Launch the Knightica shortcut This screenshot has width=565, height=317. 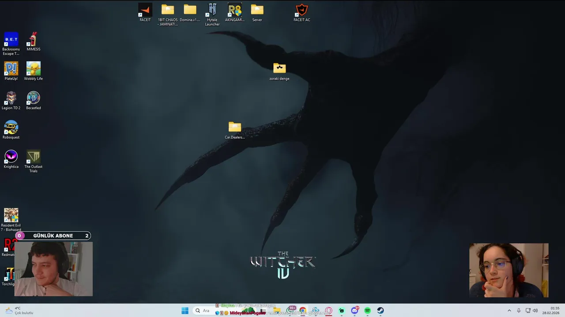click(x=11, y=159)
